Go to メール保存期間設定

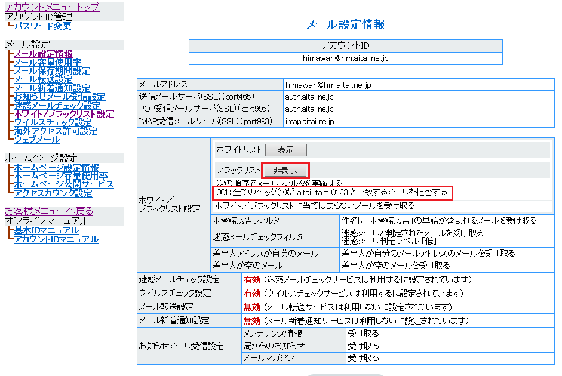click(52, 71)
